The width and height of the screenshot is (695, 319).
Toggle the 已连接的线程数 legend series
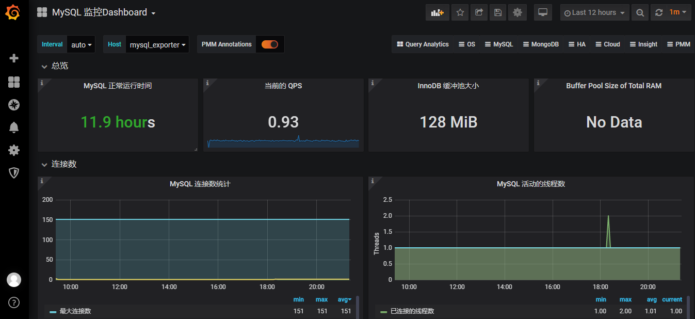click(x=412, y=311)
